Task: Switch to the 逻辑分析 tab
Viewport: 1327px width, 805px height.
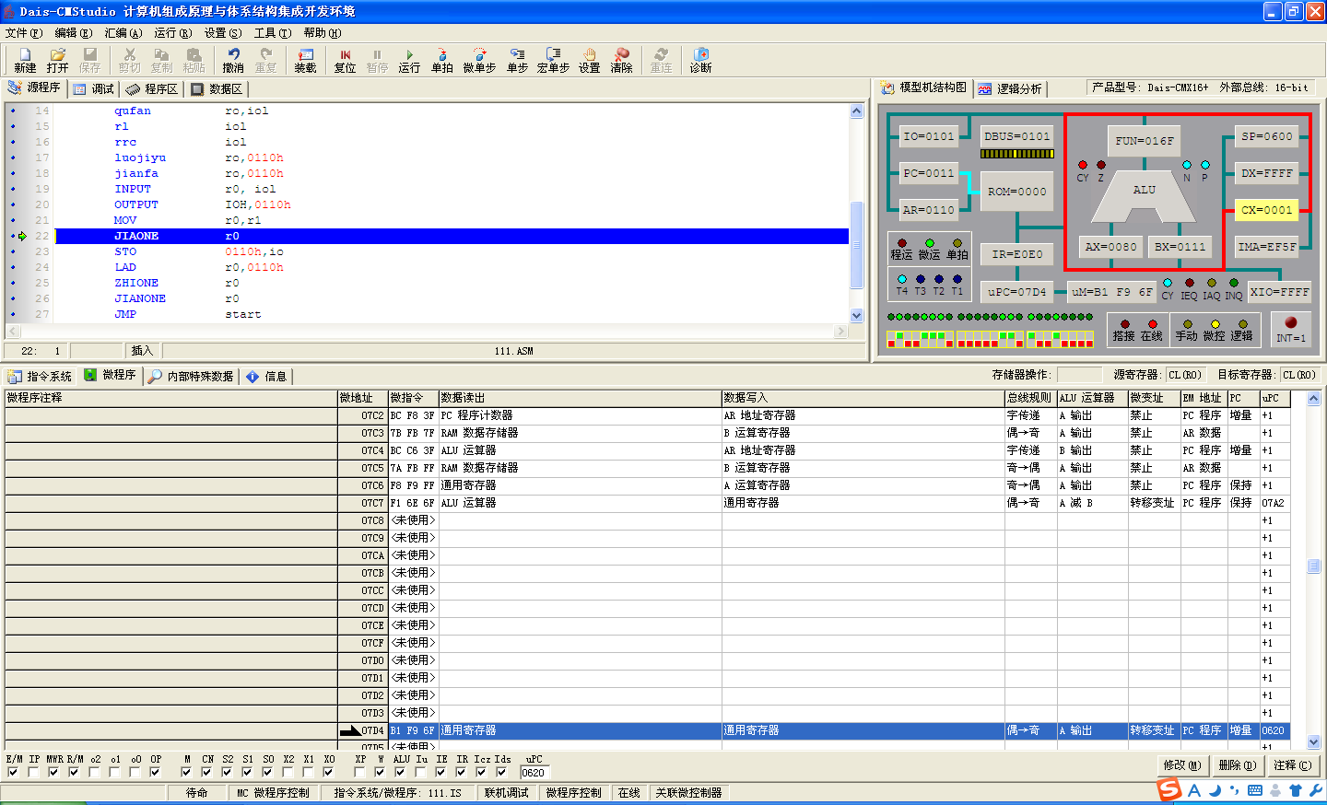Action: click(1010, 88)
